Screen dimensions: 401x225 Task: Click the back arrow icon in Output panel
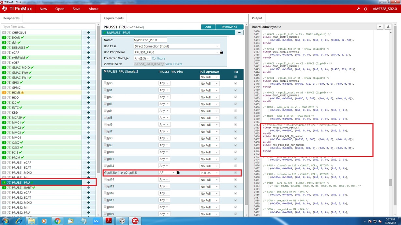(380, 27)
